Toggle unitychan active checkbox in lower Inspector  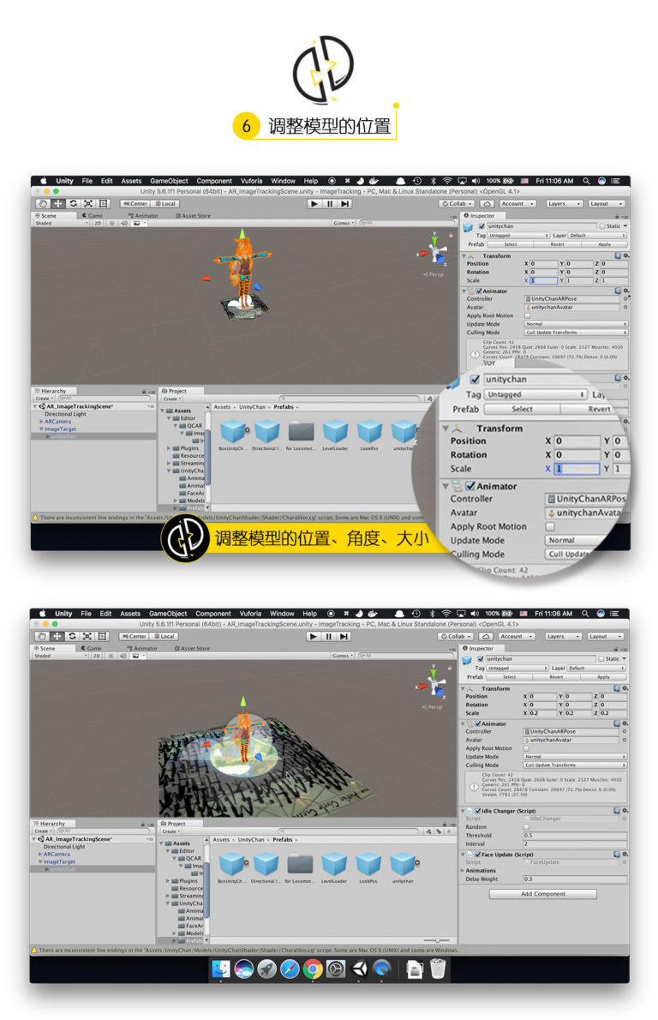pyautogui.click(x=480, y=659)
